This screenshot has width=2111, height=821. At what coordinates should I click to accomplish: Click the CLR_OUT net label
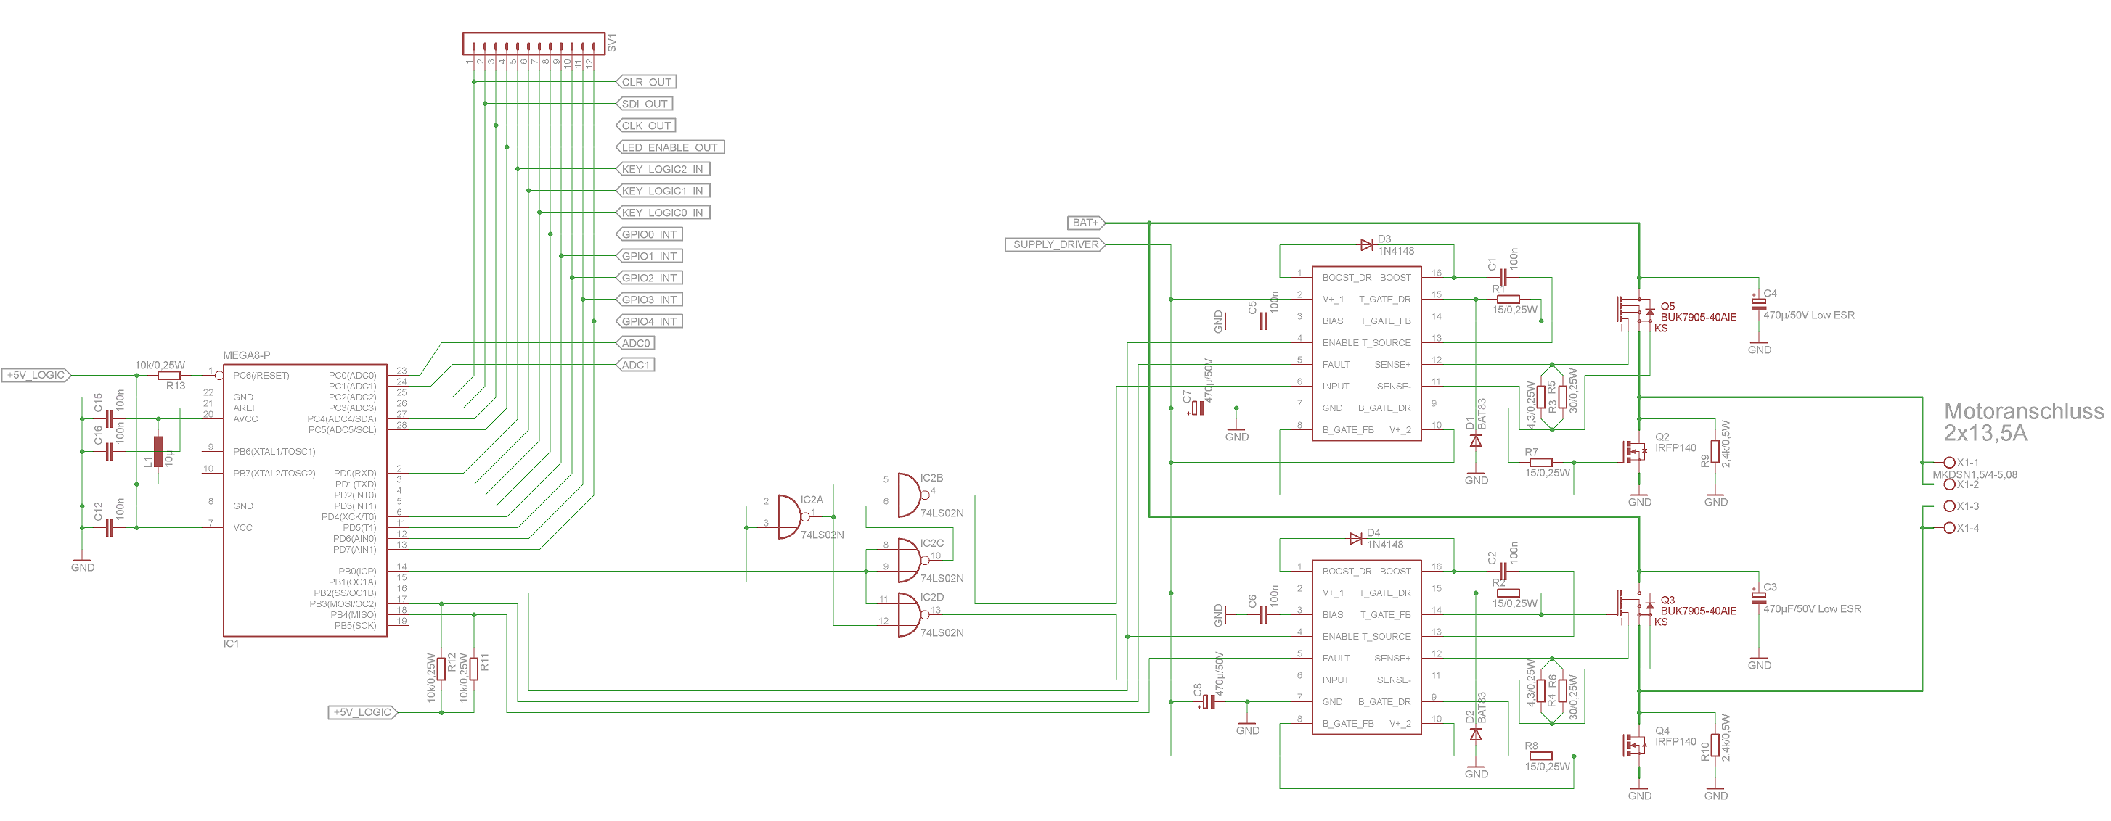click(x=646, y=82)
